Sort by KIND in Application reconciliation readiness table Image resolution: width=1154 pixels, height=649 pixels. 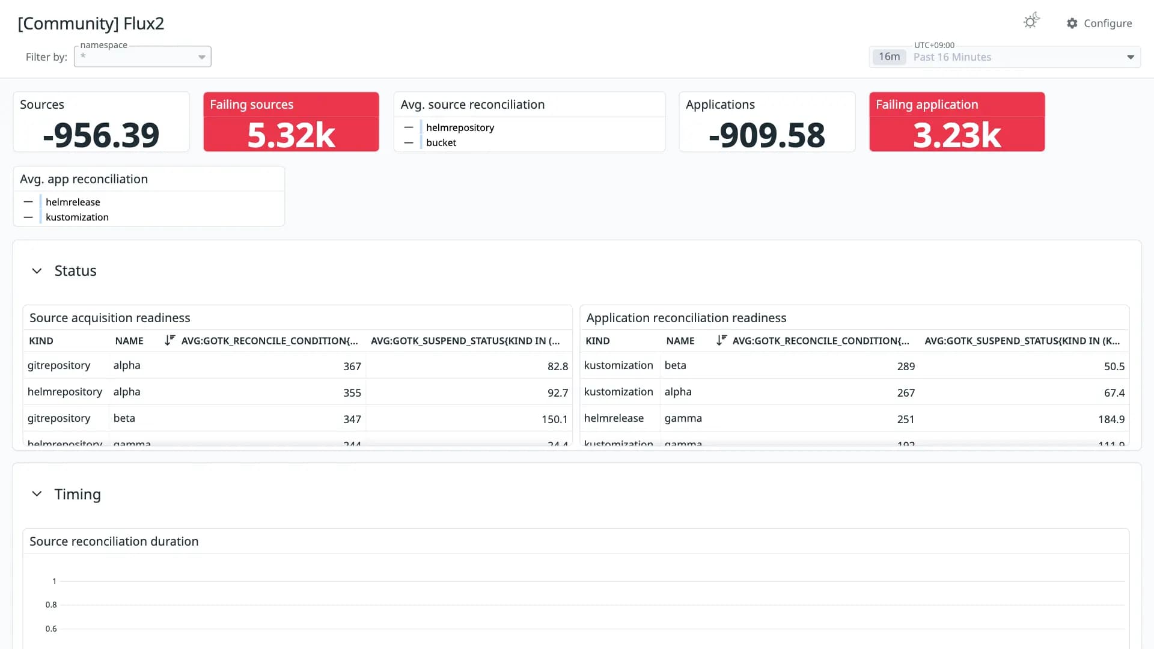click(x=597, y=341)
